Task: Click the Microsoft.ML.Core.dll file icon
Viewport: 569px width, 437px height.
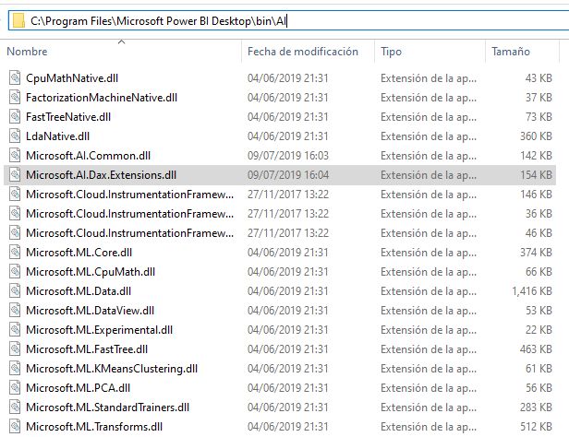Action: (x=15, y=253)
